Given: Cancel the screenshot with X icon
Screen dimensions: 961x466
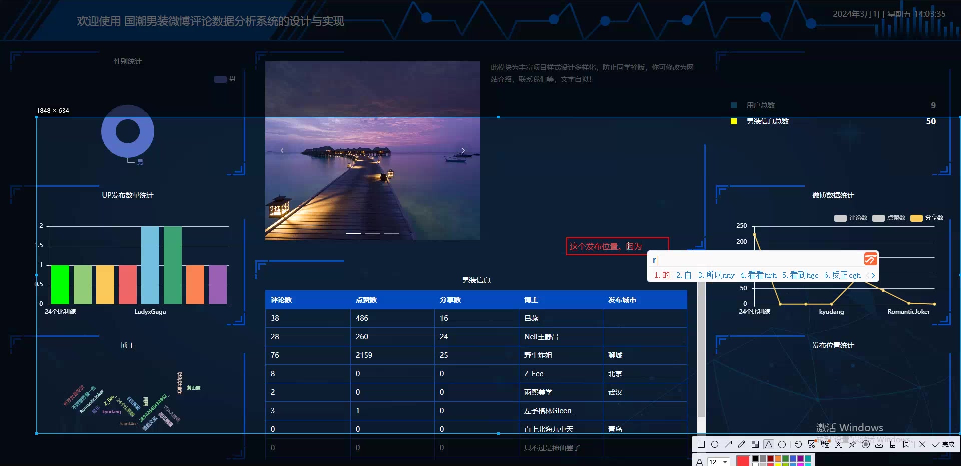Looking at the screenshot, I should [922, 444].
